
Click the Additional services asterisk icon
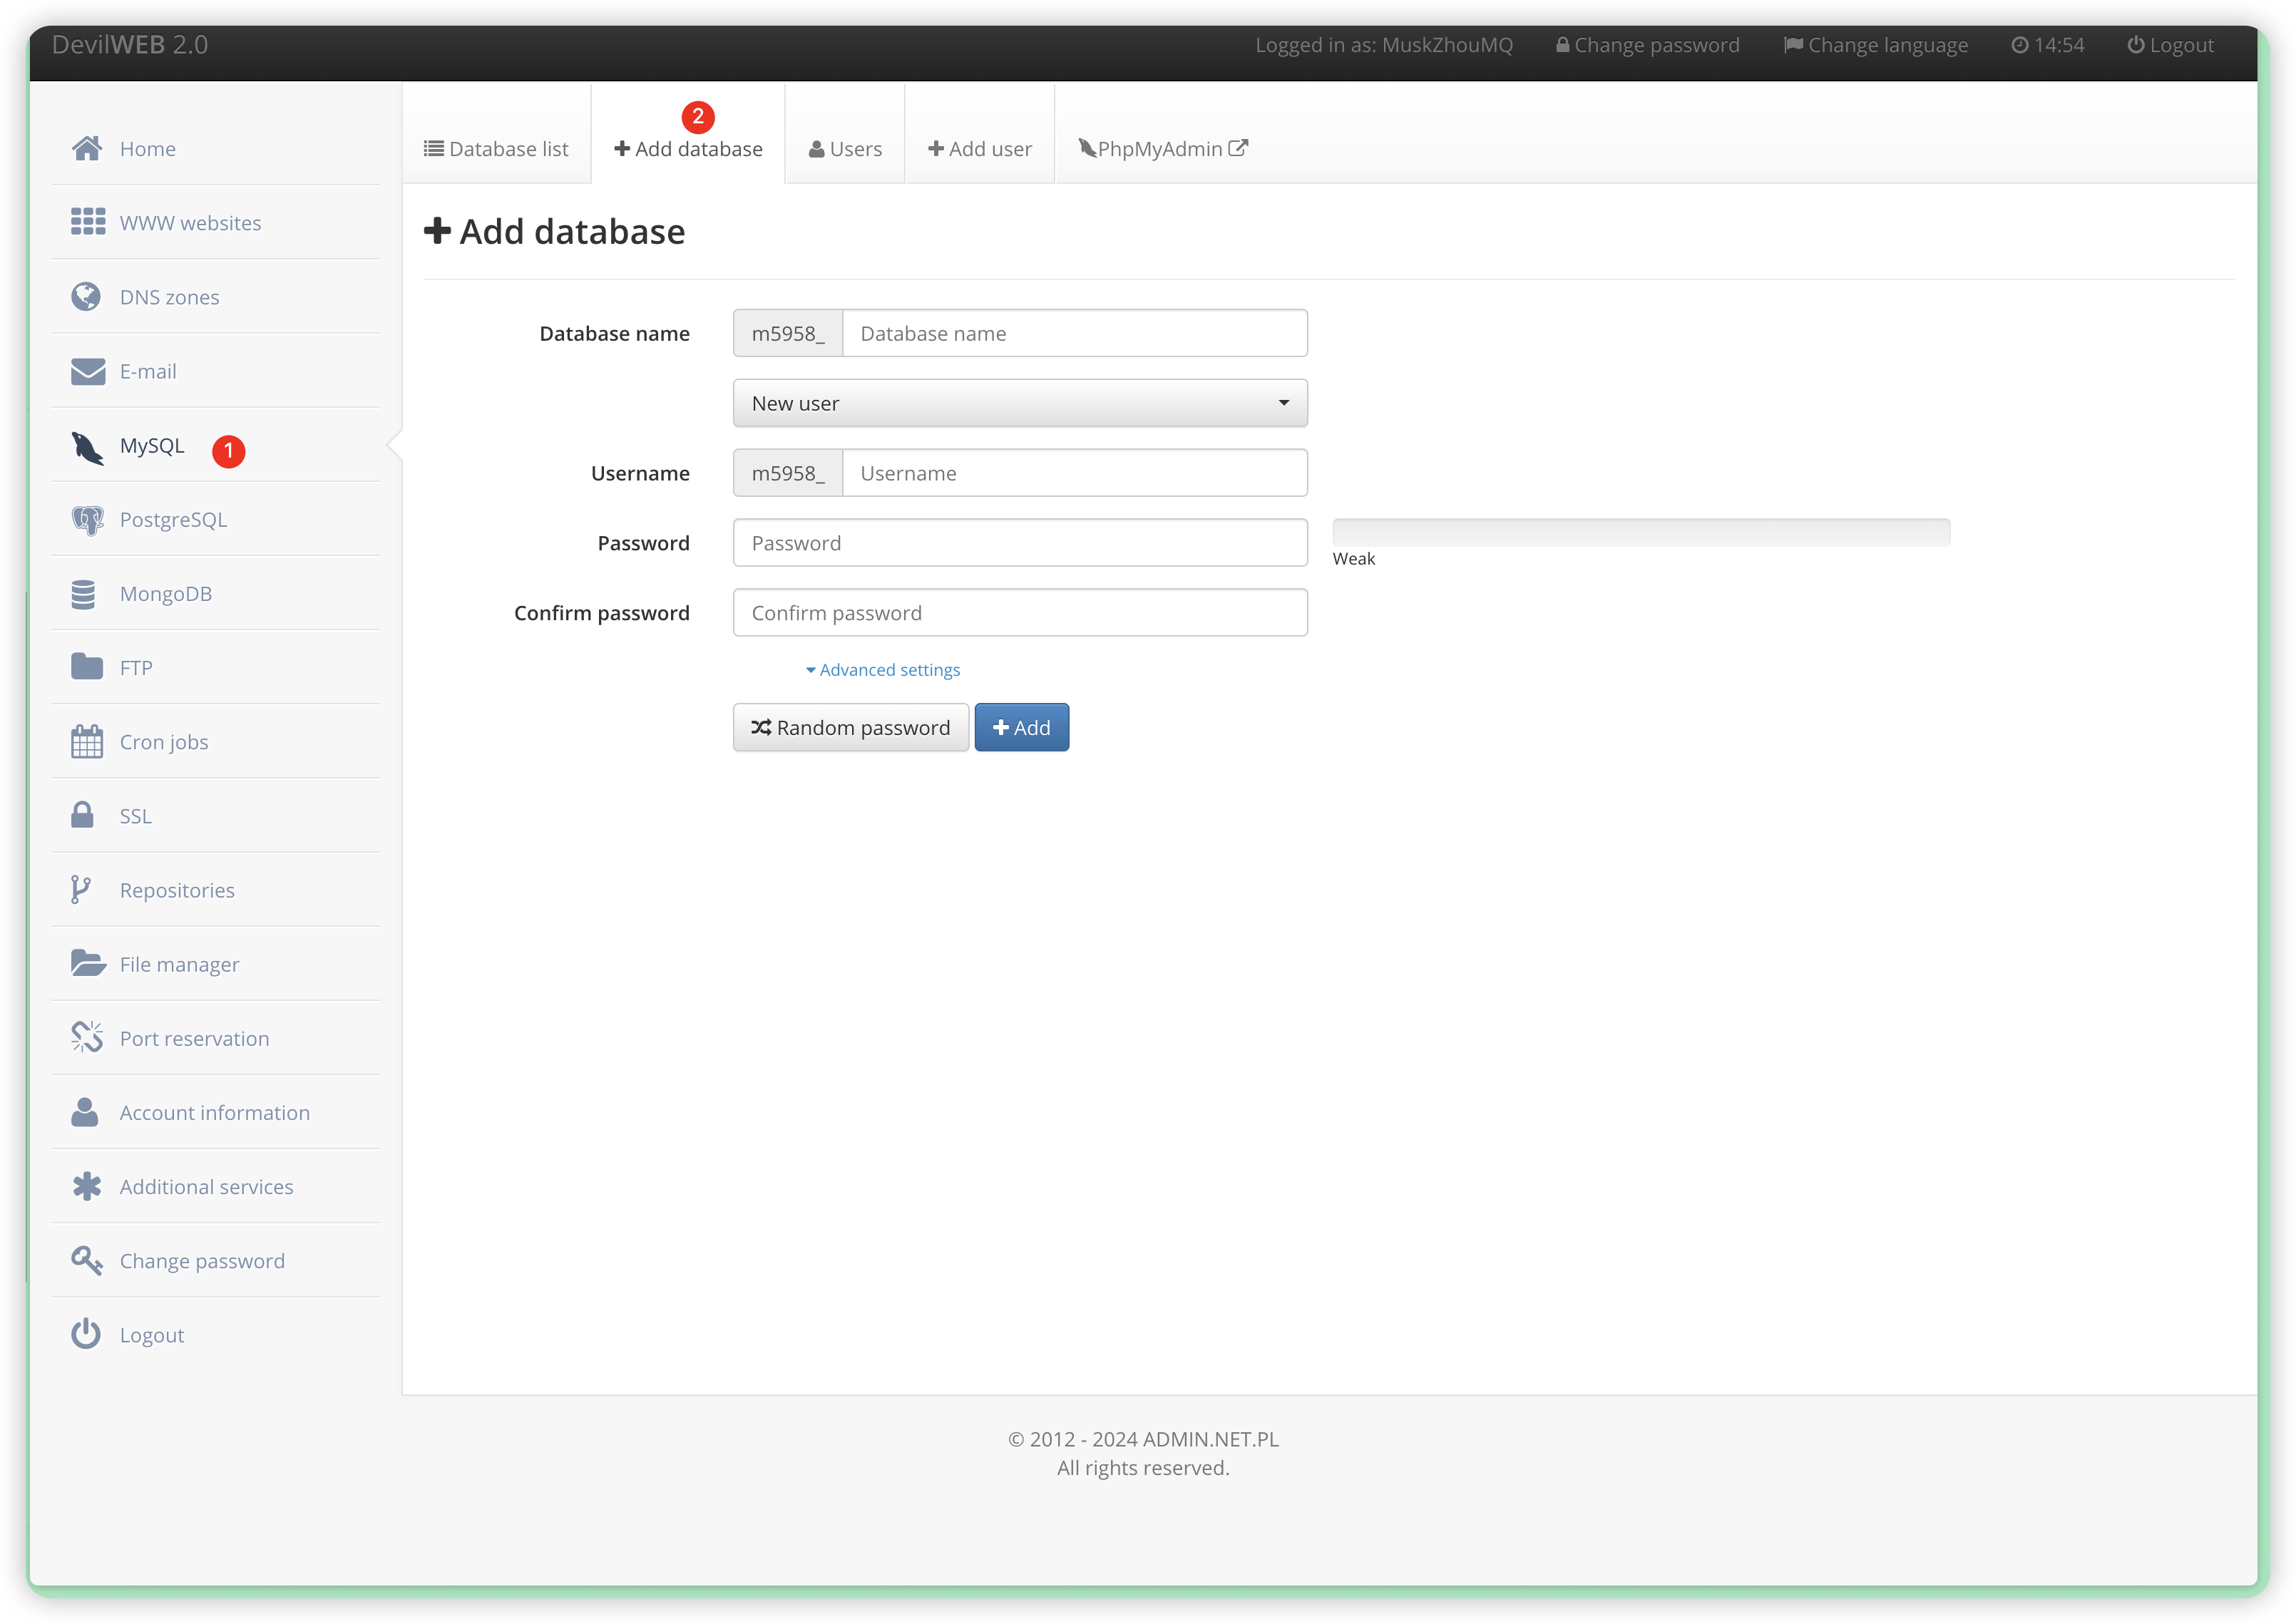pyautogui.click(x=87, y=1186)
